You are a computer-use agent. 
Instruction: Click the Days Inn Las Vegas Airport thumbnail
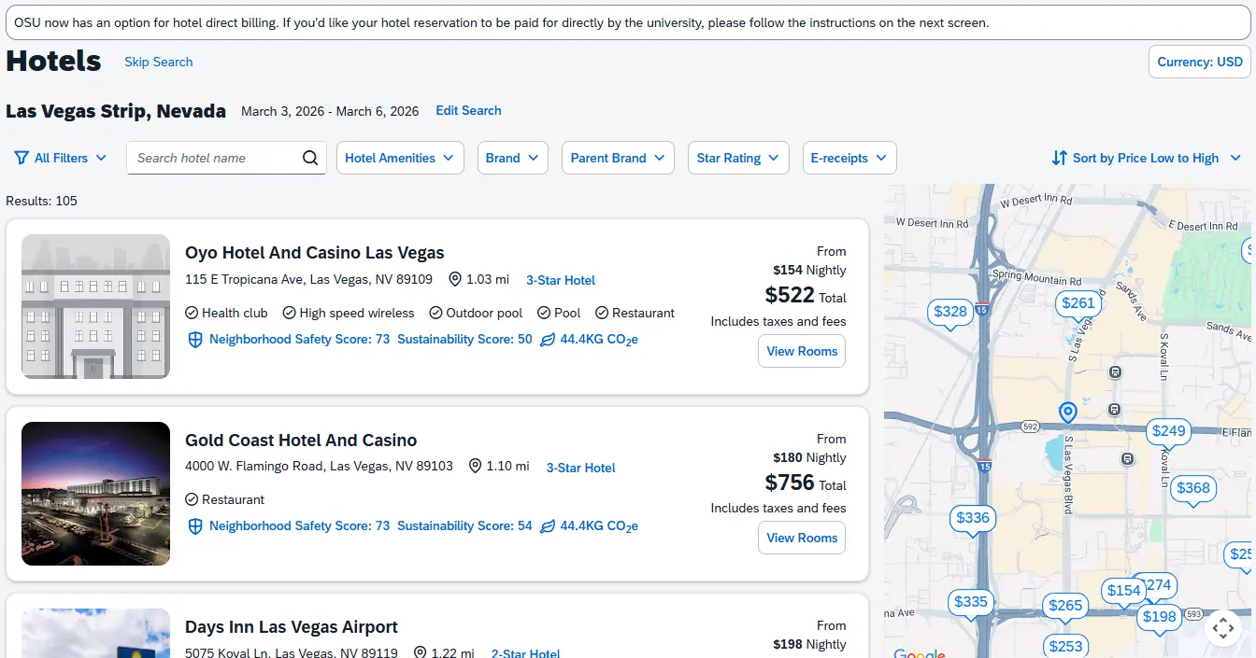[x=95, y=633]
